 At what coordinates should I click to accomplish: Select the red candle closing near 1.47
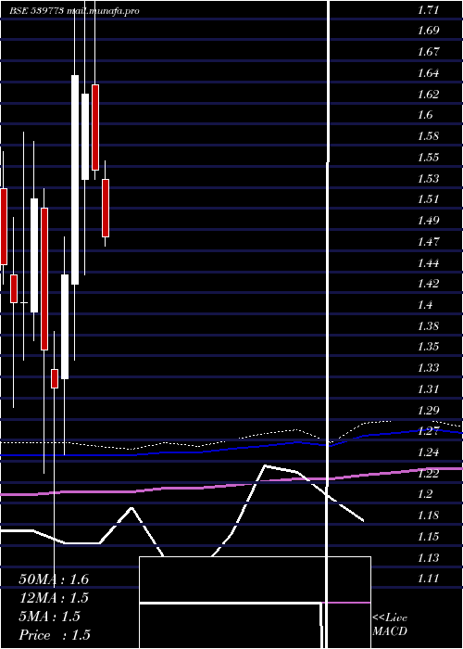point(106,208)
